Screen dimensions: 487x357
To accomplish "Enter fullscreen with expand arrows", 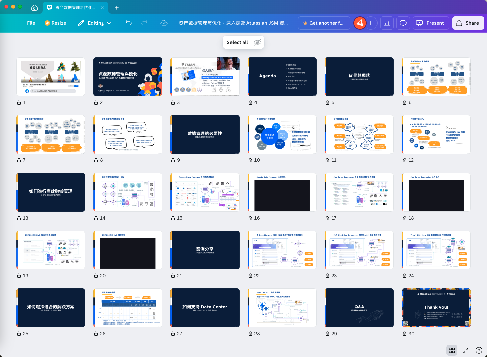I will (x=465, y=350).
